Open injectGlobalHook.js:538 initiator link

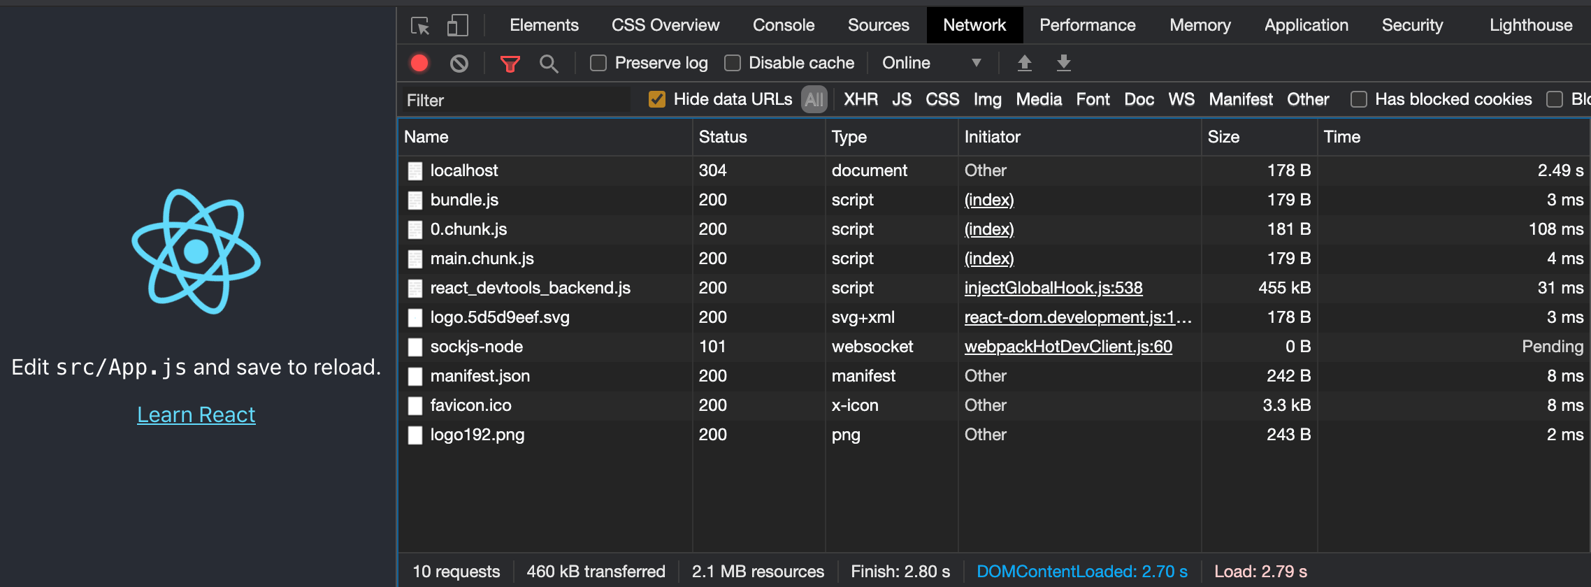point(1053,288)
